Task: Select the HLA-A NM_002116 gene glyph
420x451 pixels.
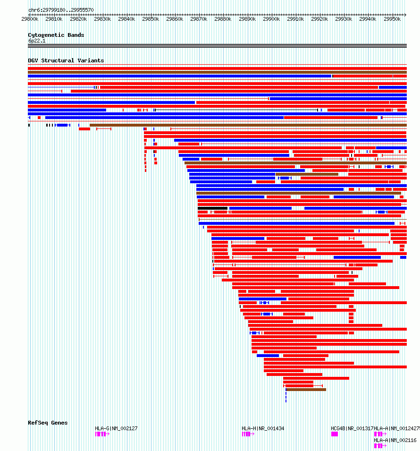Action: pos(380,445)
